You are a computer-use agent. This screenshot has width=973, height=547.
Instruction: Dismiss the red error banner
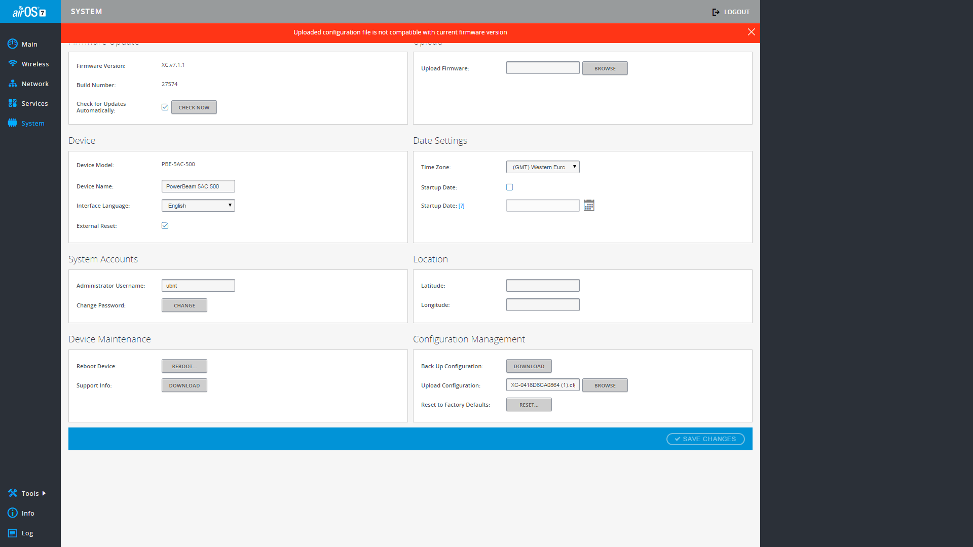click(751, 32)
